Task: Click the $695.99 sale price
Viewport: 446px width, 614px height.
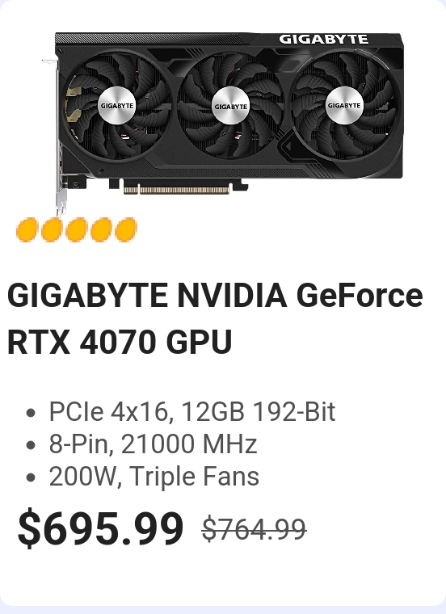Action: [x=101, y=528]
